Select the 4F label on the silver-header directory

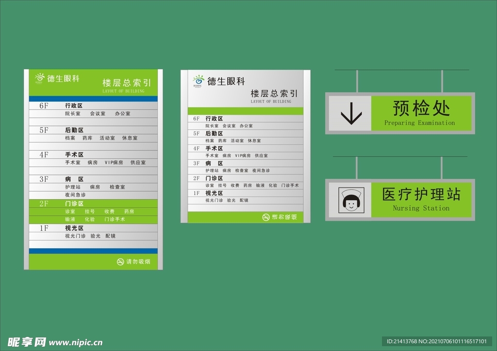197,148
